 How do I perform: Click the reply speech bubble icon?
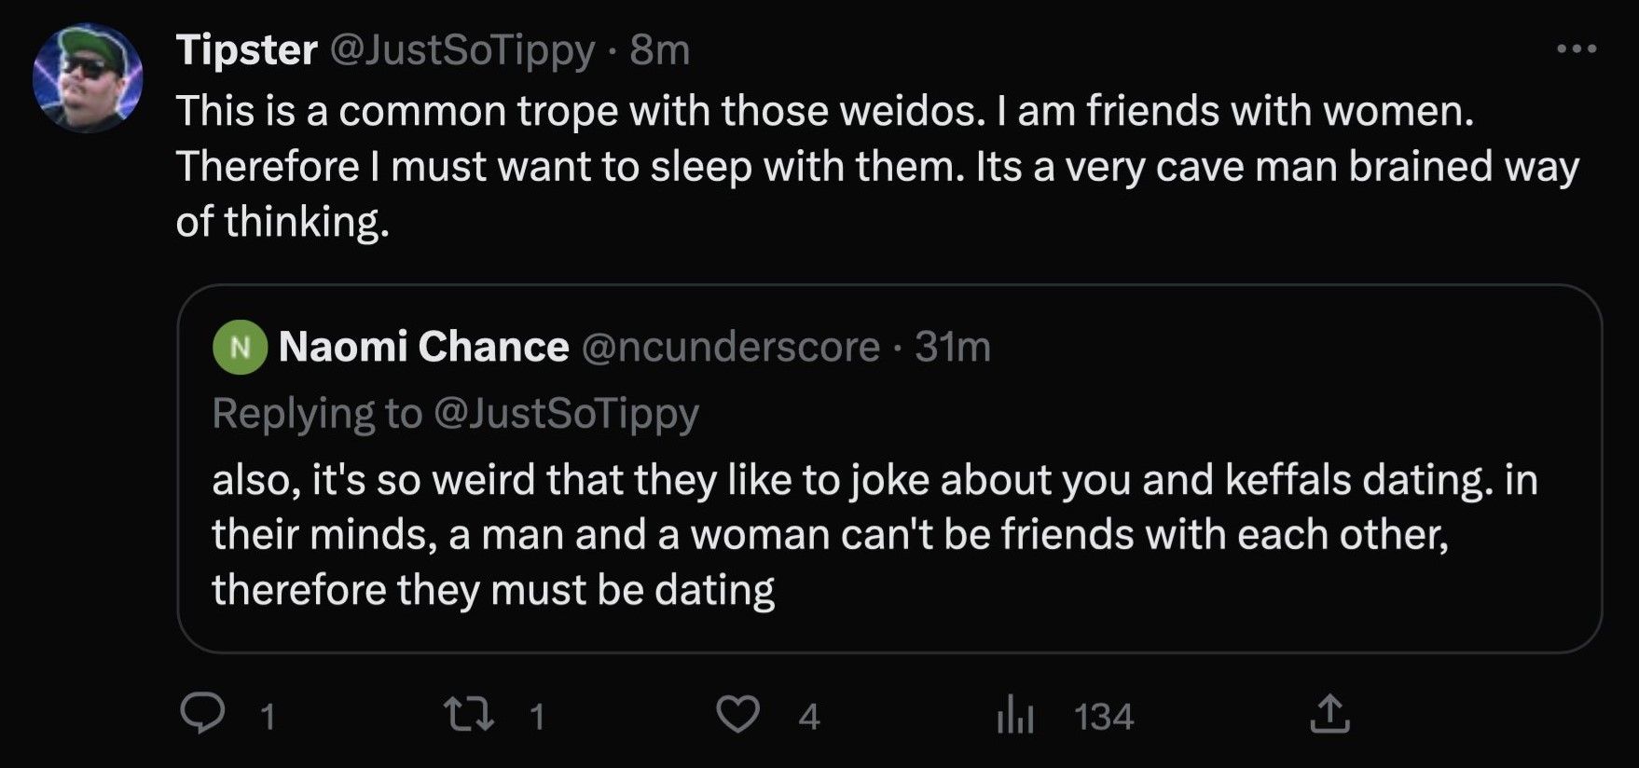tap(202, 714)
